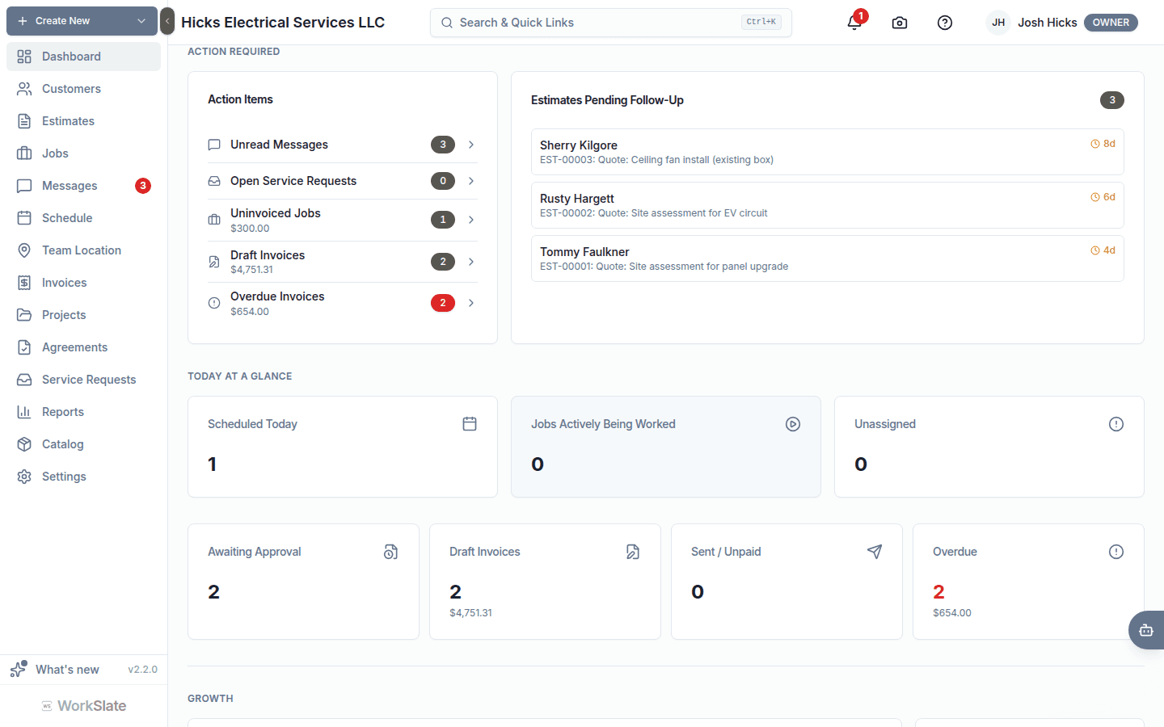
Task: Click the JH user avatar
Action: pos(998,23)
